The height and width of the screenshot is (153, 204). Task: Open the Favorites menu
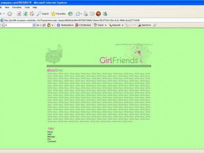pos(17,7)
